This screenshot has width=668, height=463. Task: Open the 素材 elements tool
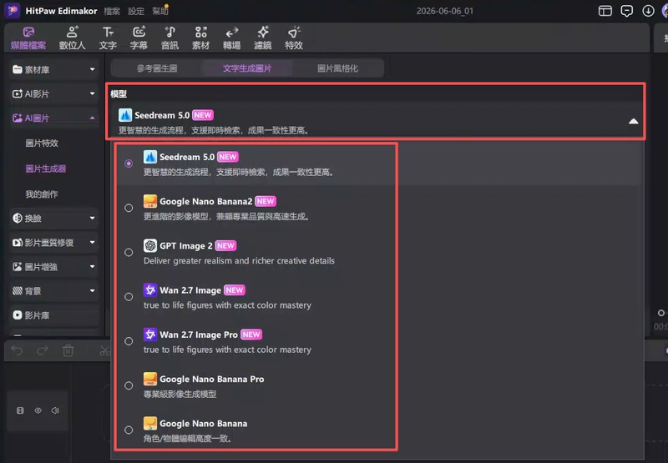[x=200, y=38]
